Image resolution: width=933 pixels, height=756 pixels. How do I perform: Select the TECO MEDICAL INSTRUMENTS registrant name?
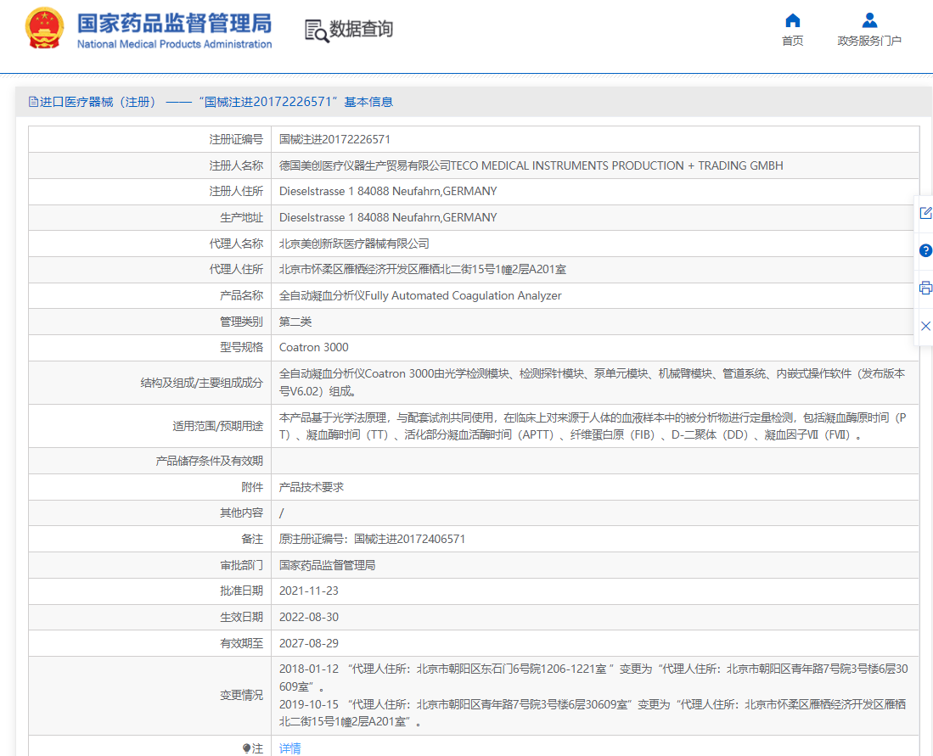[531, 165]
